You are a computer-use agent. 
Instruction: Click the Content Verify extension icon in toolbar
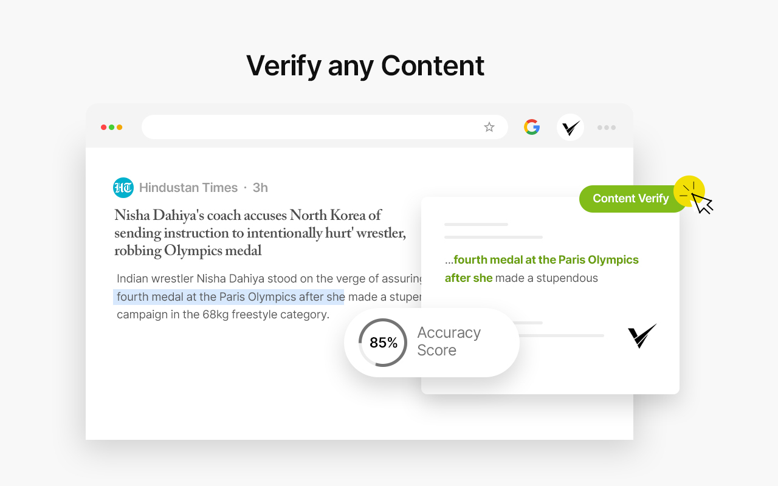click(x=570, y=127)
